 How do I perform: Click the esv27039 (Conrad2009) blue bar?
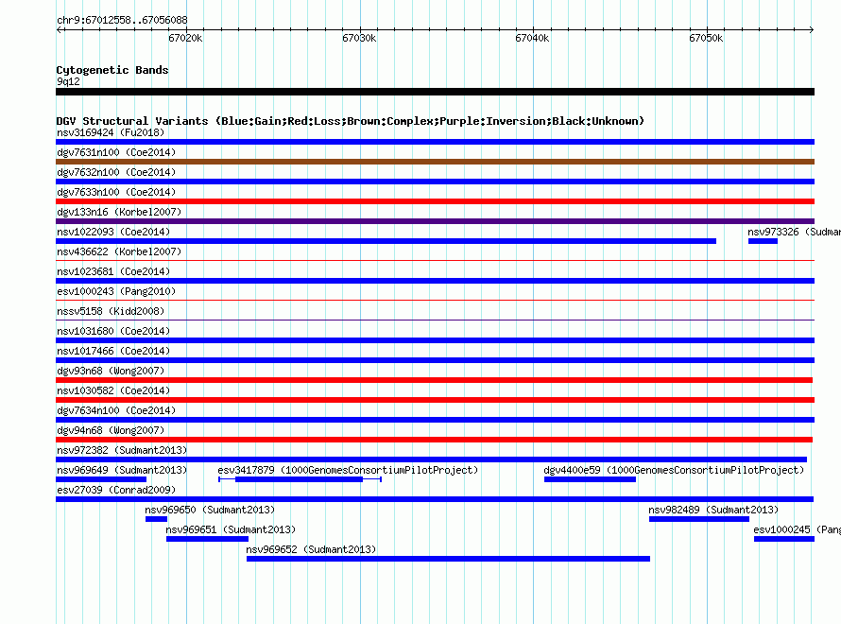(435, 499)
